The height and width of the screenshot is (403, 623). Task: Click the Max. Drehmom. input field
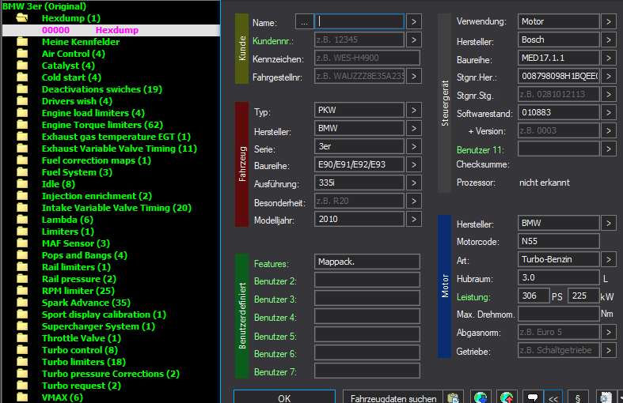pos(559,314)
